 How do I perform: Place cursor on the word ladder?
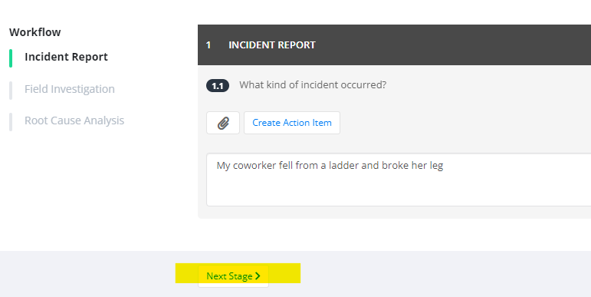[x=343, y=165]
